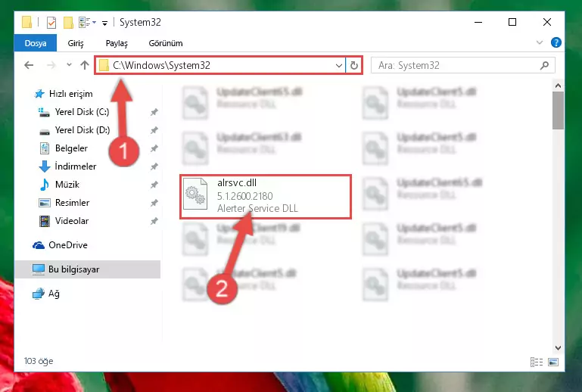The image size is (582, 392).
Task: Click pin icon beside Müzik
Action: [x=154, y=185]
